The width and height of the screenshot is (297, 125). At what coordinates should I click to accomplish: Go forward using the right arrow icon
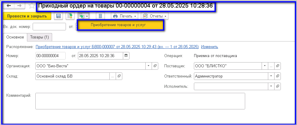click(19, 6)
